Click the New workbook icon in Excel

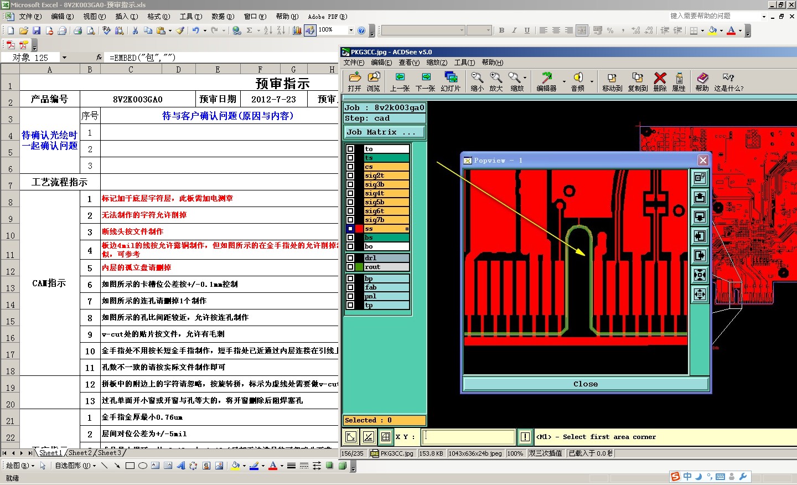11,30
